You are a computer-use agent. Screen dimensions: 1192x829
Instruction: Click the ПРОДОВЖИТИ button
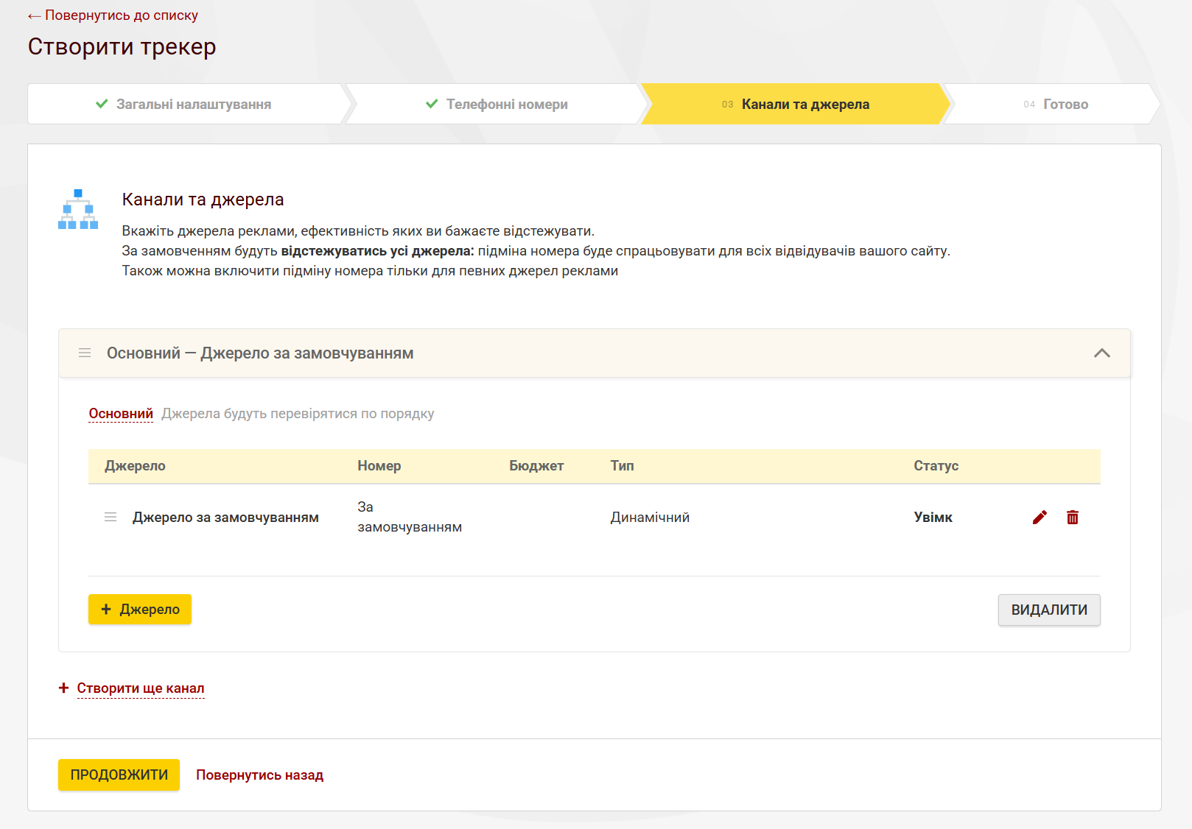click(119, 775)
